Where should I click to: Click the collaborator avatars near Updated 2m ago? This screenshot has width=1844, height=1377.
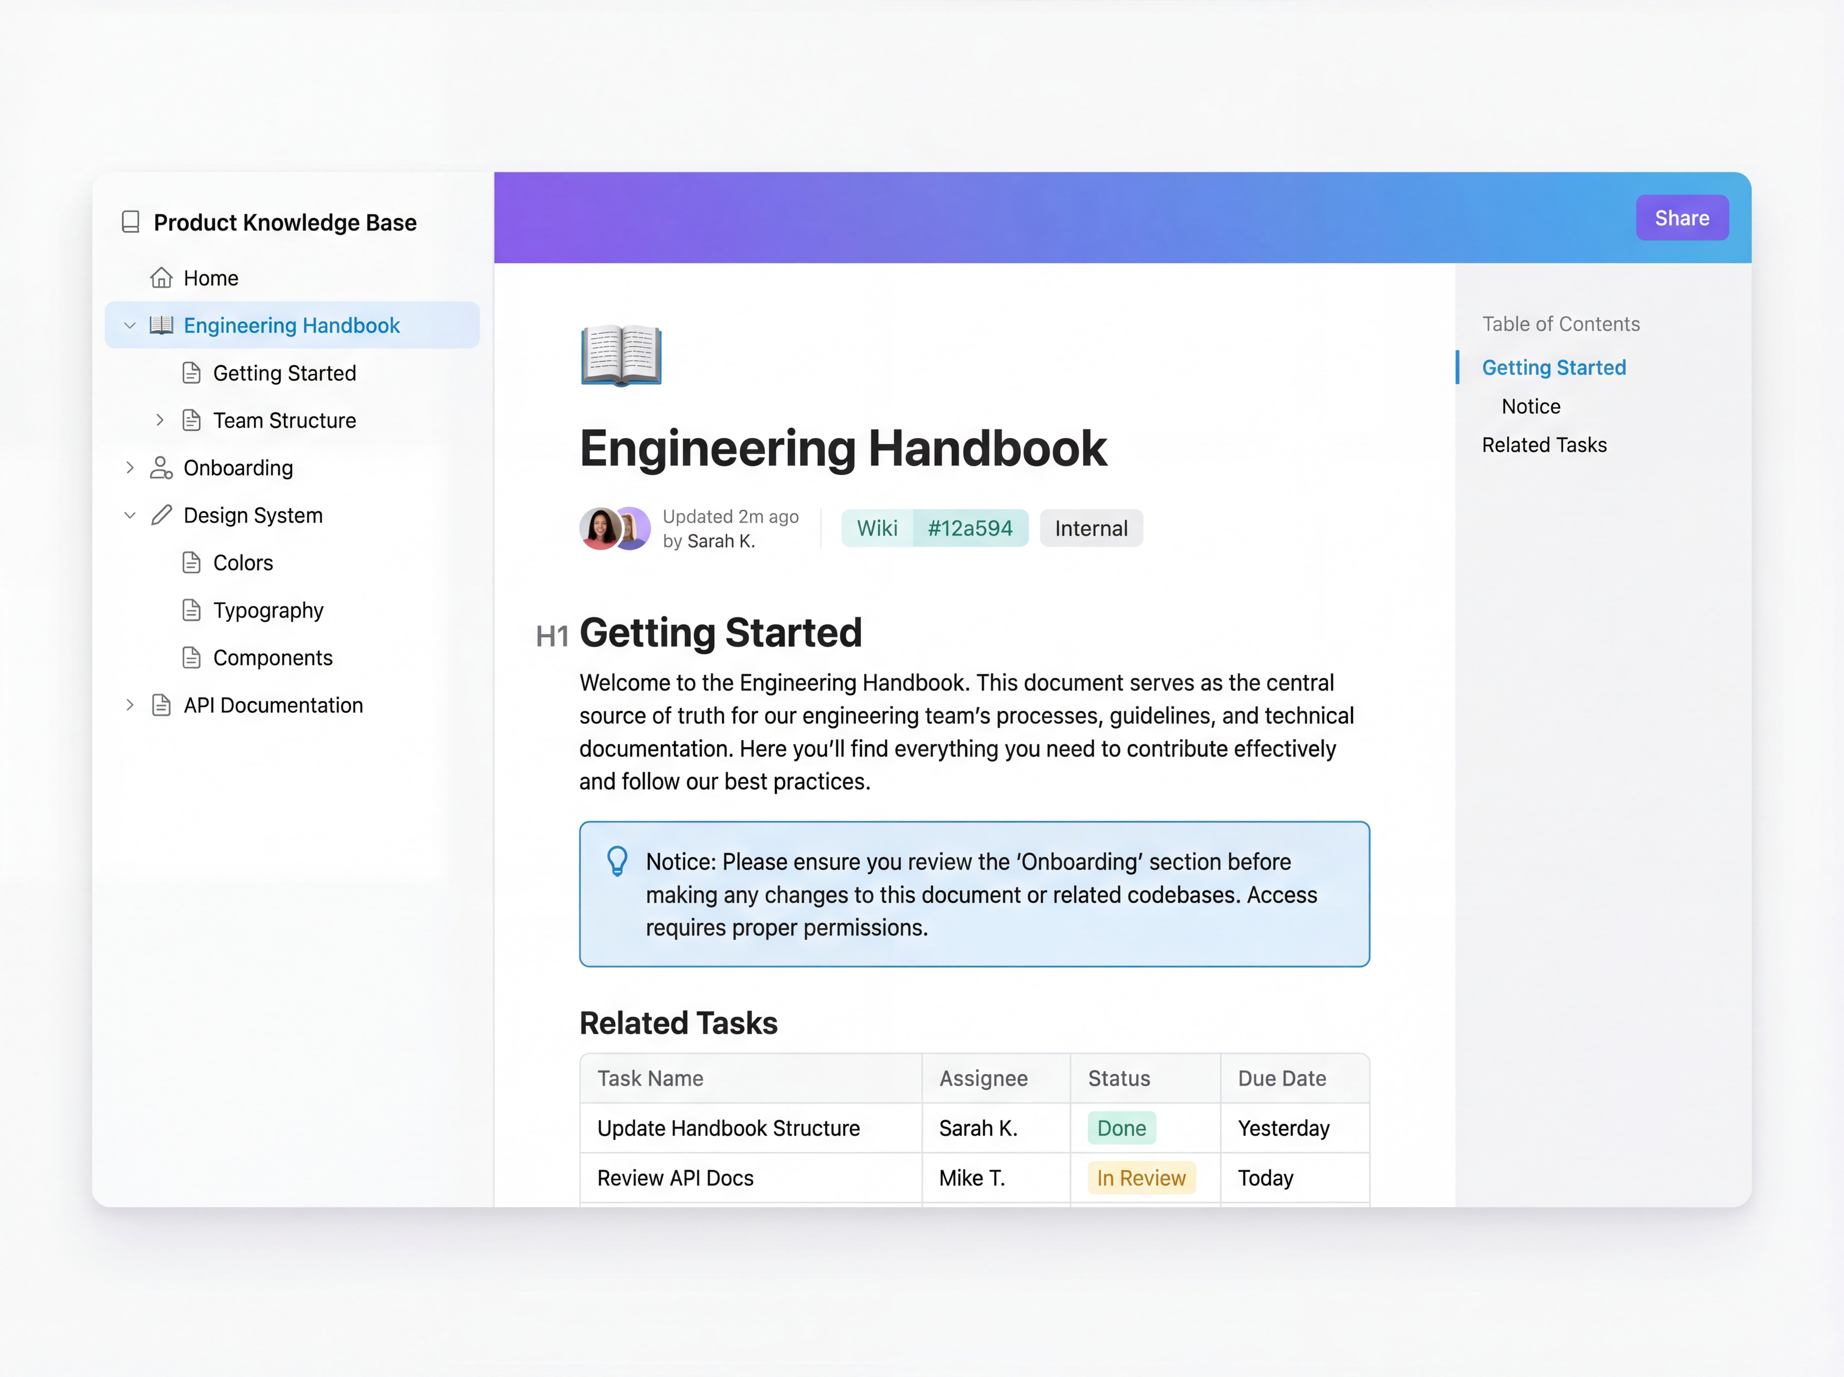(615, 528)
